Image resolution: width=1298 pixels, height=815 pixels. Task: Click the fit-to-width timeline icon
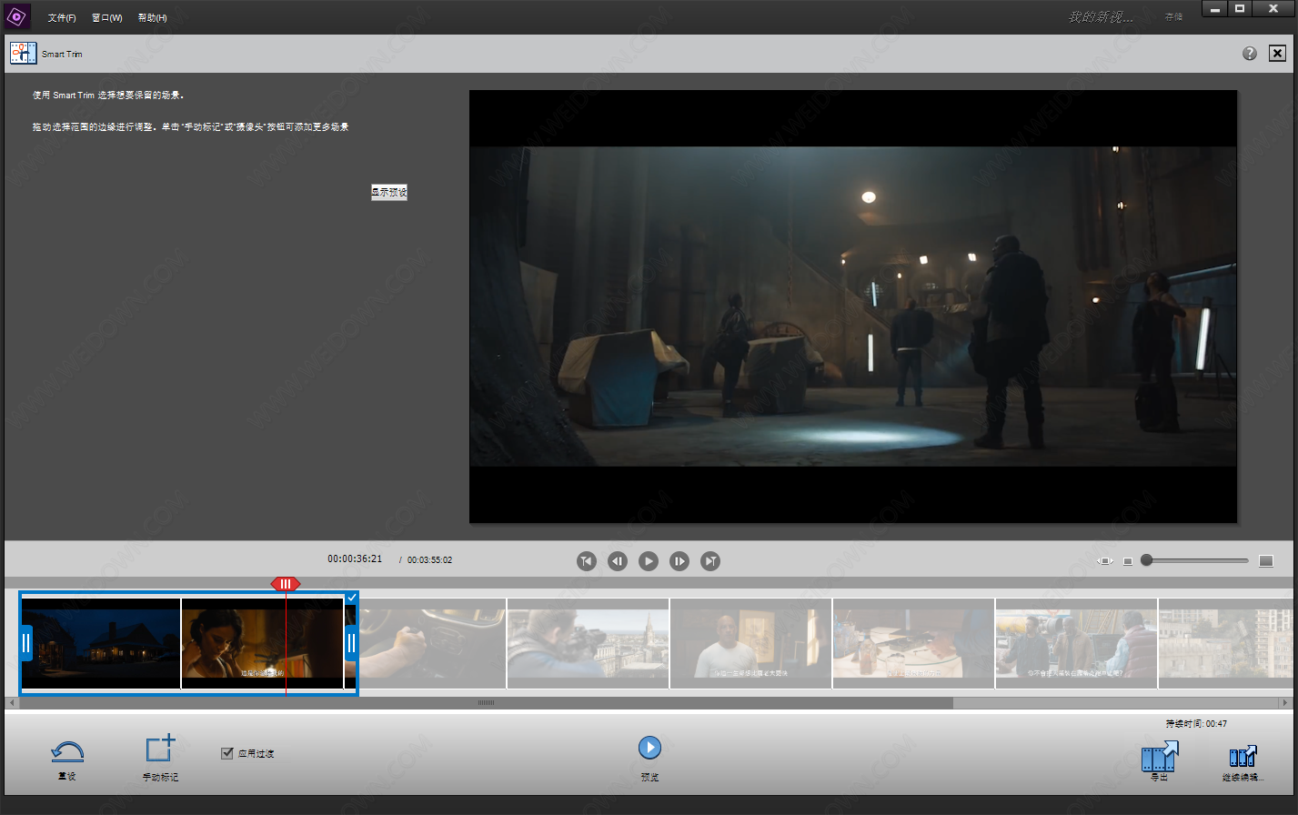(1105, 561)
